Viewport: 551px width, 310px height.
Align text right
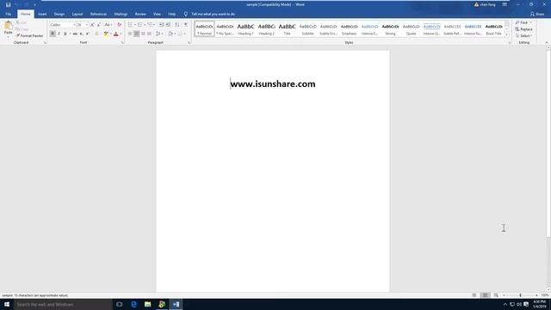143,34
